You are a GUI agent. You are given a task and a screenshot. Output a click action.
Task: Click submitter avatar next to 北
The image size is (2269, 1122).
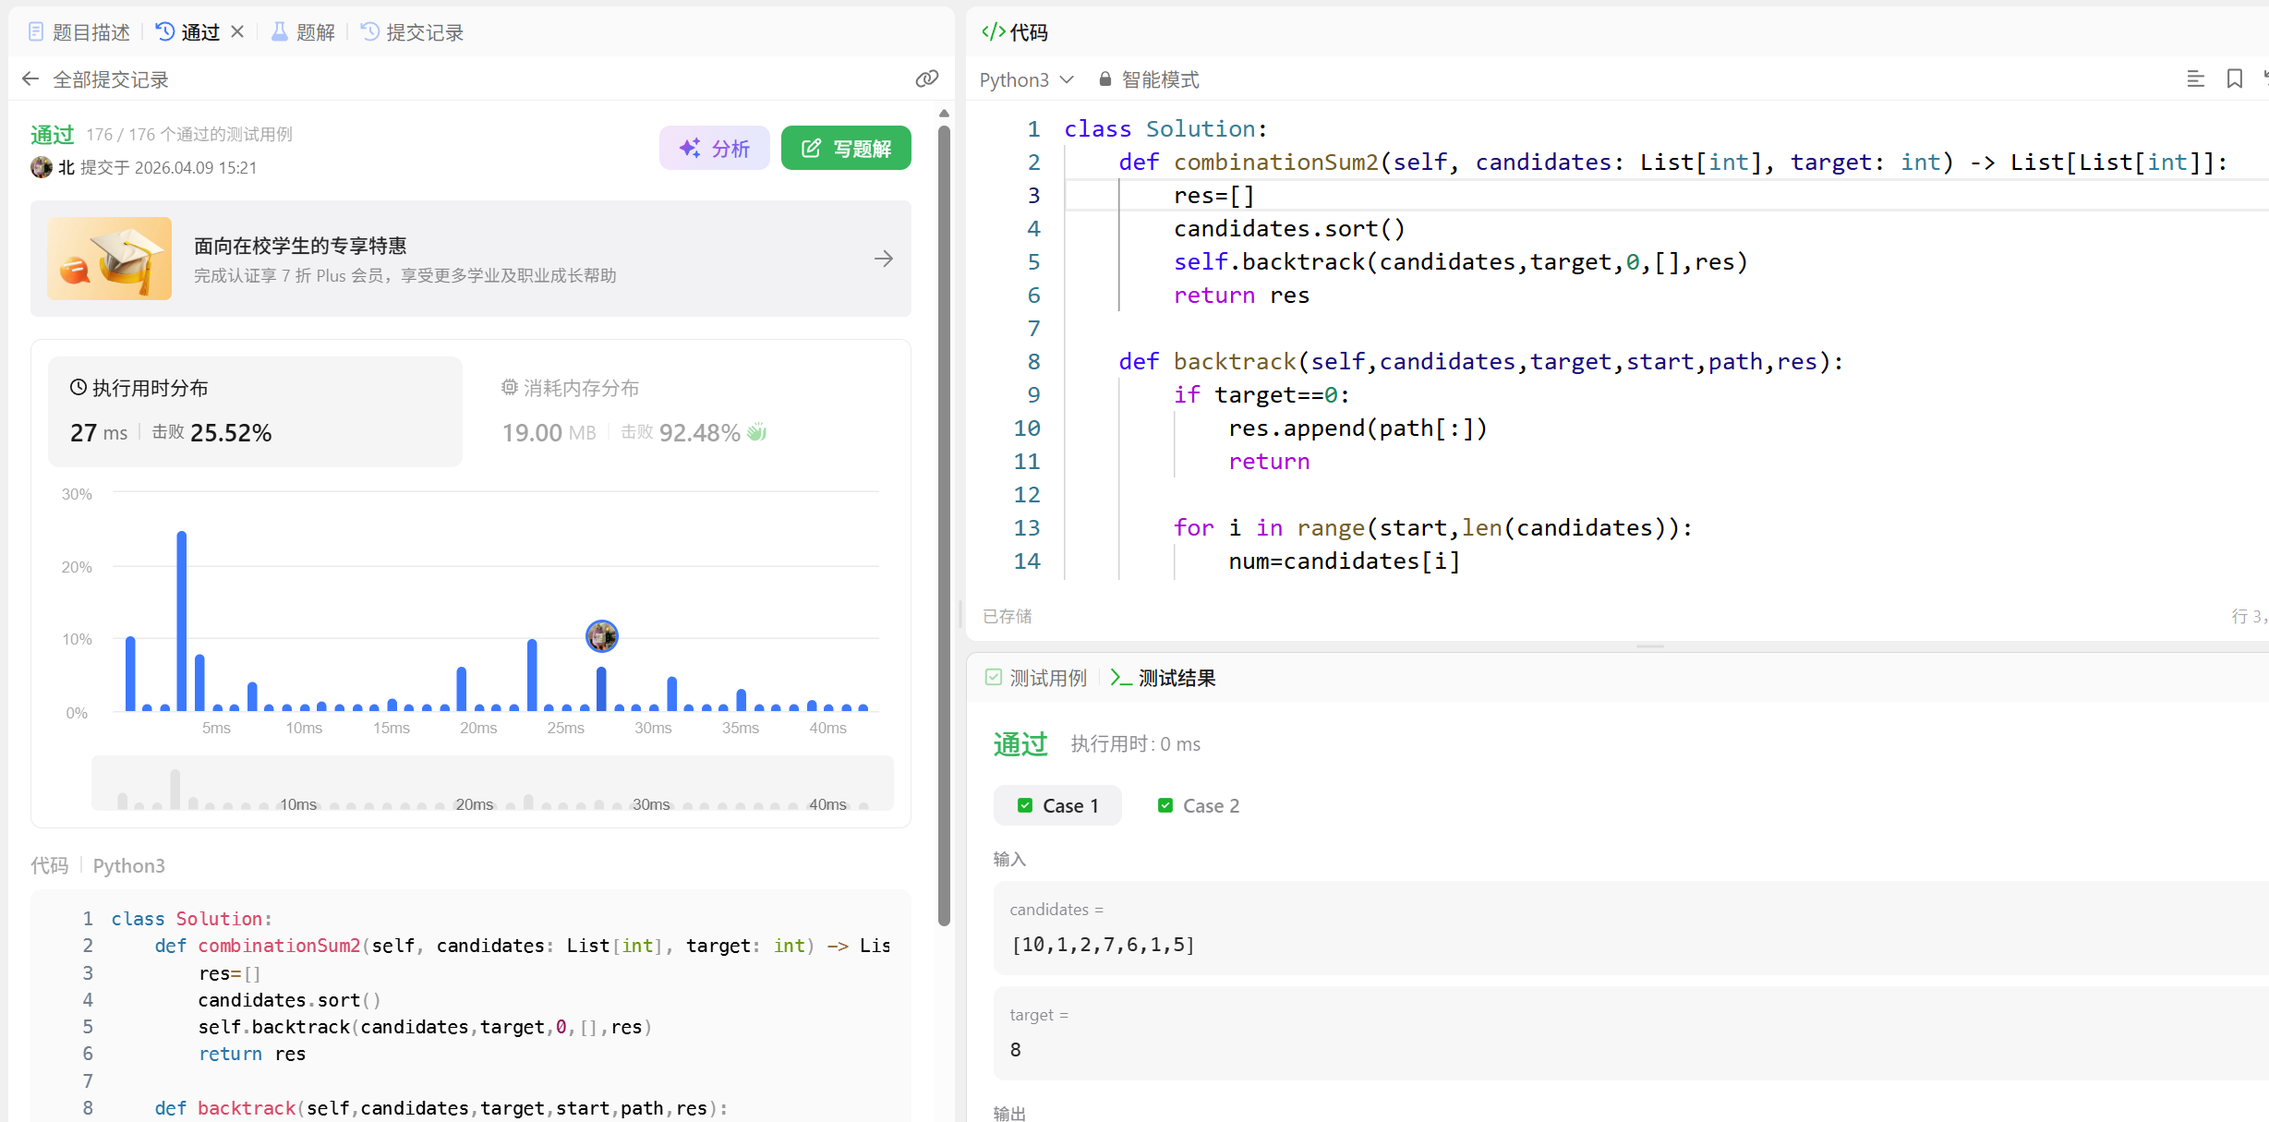tap(42, 167)
